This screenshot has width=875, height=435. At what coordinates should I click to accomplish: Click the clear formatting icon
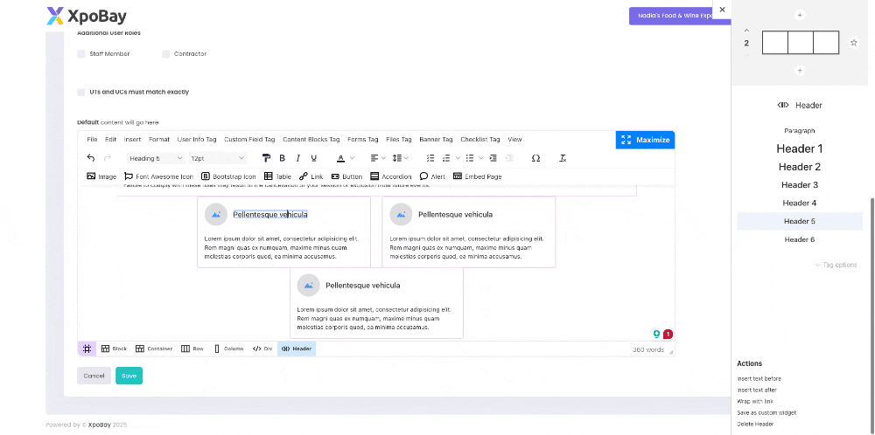click(563, 158)
